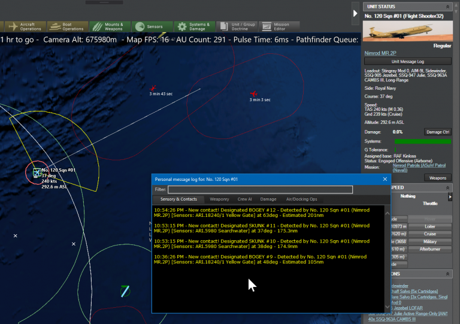Image resolution: width=460 pixels, height=324 pixels.
Task: Open the Mission Editor button
Action: 276,26
